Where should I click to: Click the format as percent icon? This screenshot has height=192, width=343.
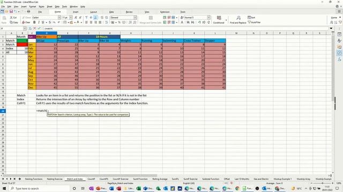tap(119, 22)
